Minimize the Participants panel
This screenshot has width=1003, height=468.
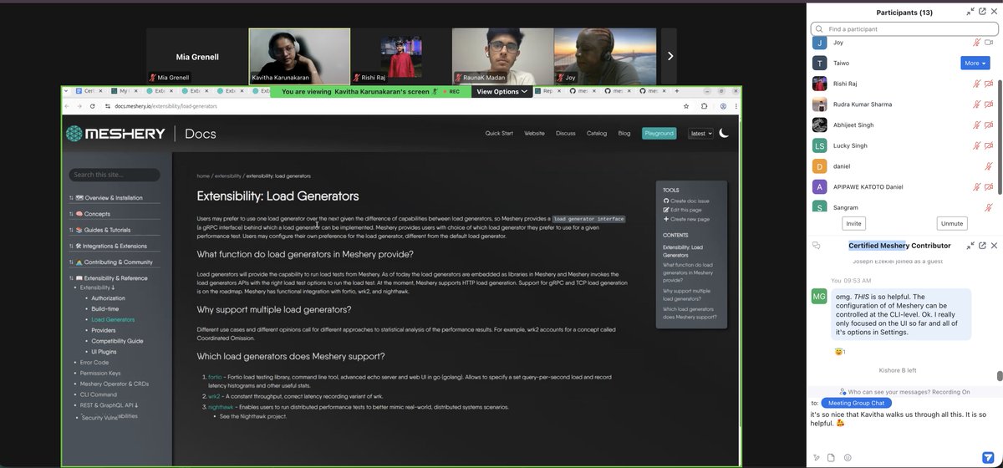(x=970, y=12)
